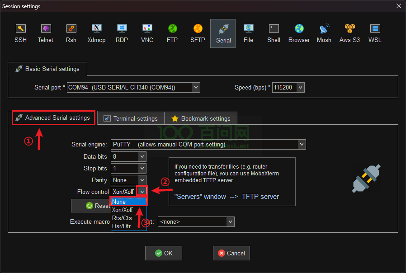Viewport: 406px width, 273px height.
Task: Select Rts/Cts flow control option
Action: [122, 218]
